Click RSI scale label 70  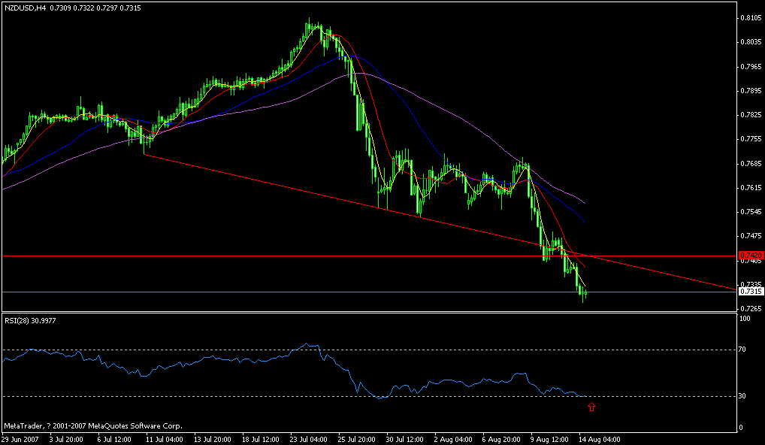pos(743,350)
